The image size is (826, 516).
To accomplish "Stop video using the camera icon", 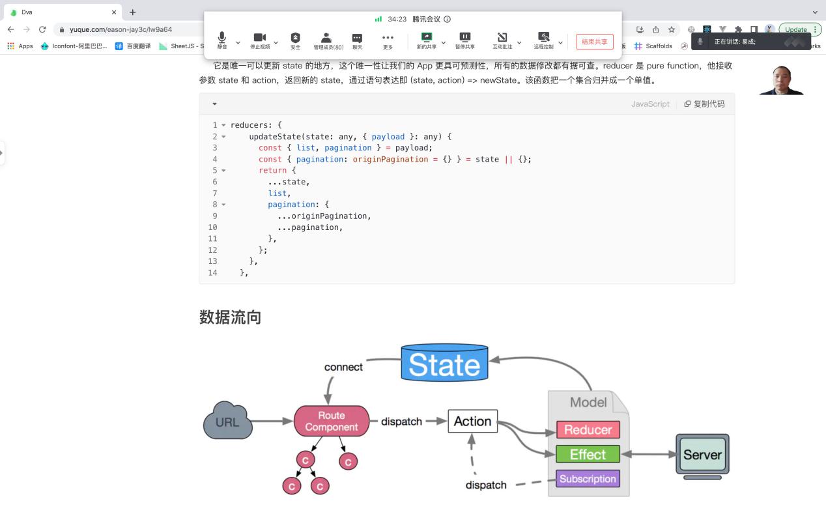I will click(x=259, y=40).
